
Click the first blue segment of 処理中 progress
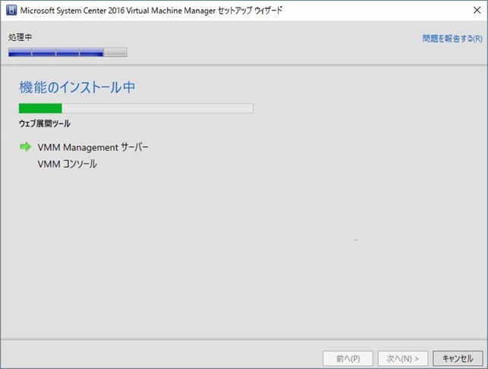coord(20,52)
